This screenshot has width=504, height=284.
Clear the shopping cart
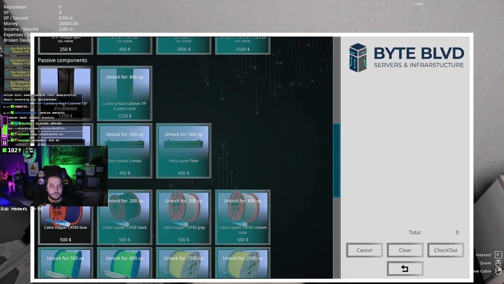pos(405,250)
